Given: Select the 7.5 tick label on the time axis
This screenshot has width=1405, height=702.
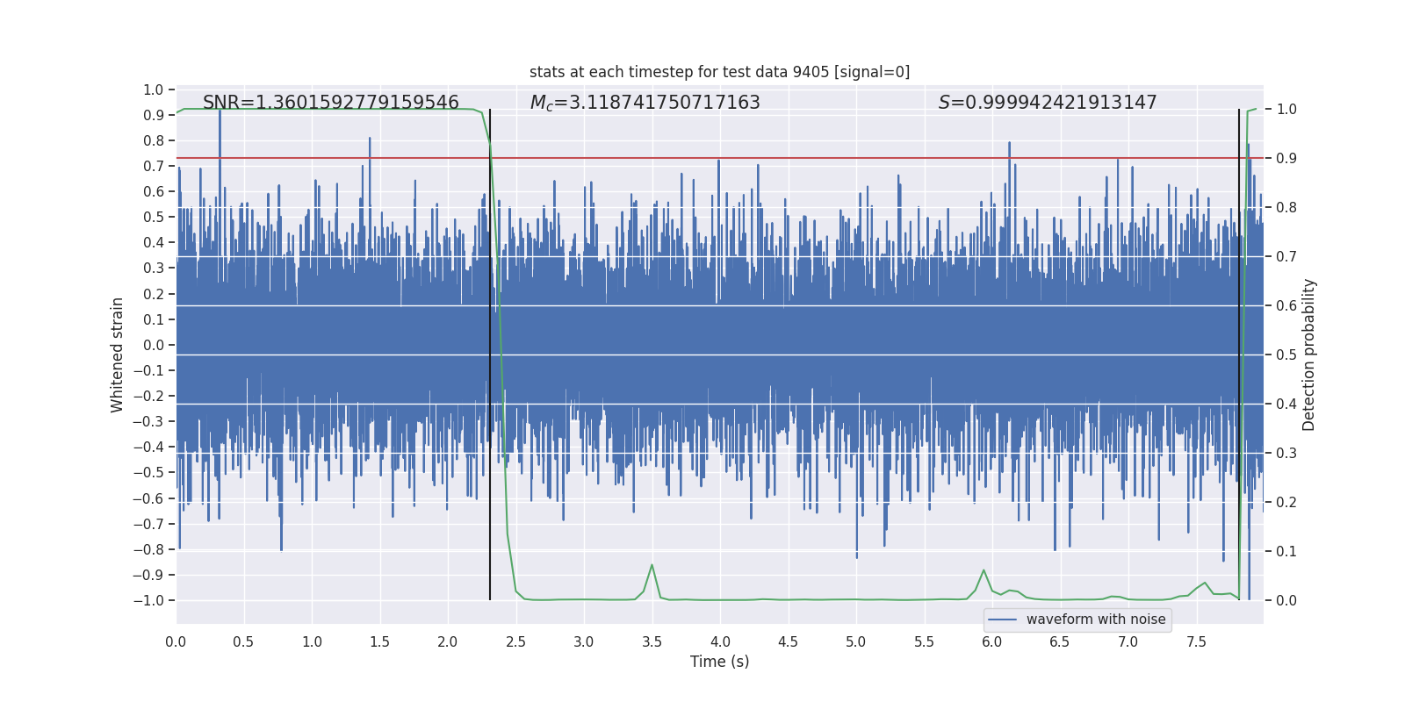Looking at the screenshot, I should [x=1196, y=642].
